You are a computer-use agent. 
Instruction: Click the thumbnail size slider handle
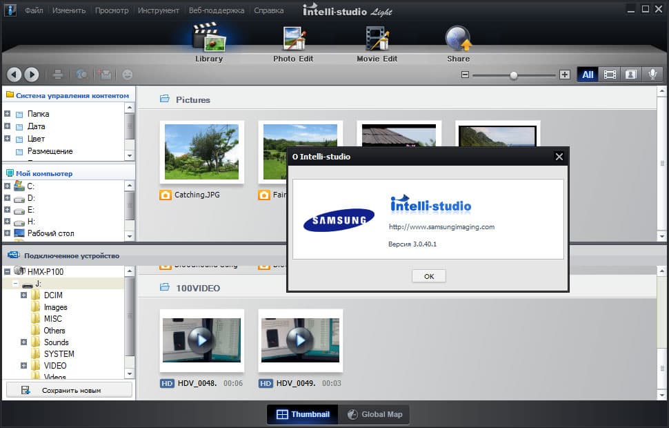pyautogui.click(x=513, y=75)
